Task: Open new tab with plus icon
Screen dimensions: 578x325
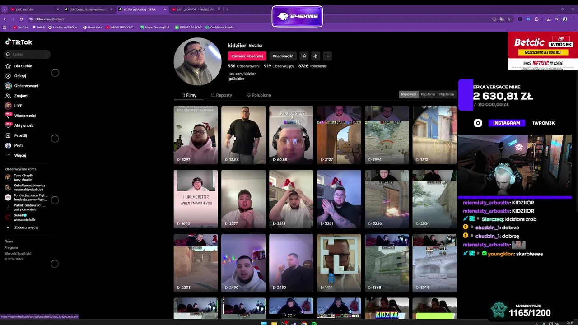Action: [227, 9]
